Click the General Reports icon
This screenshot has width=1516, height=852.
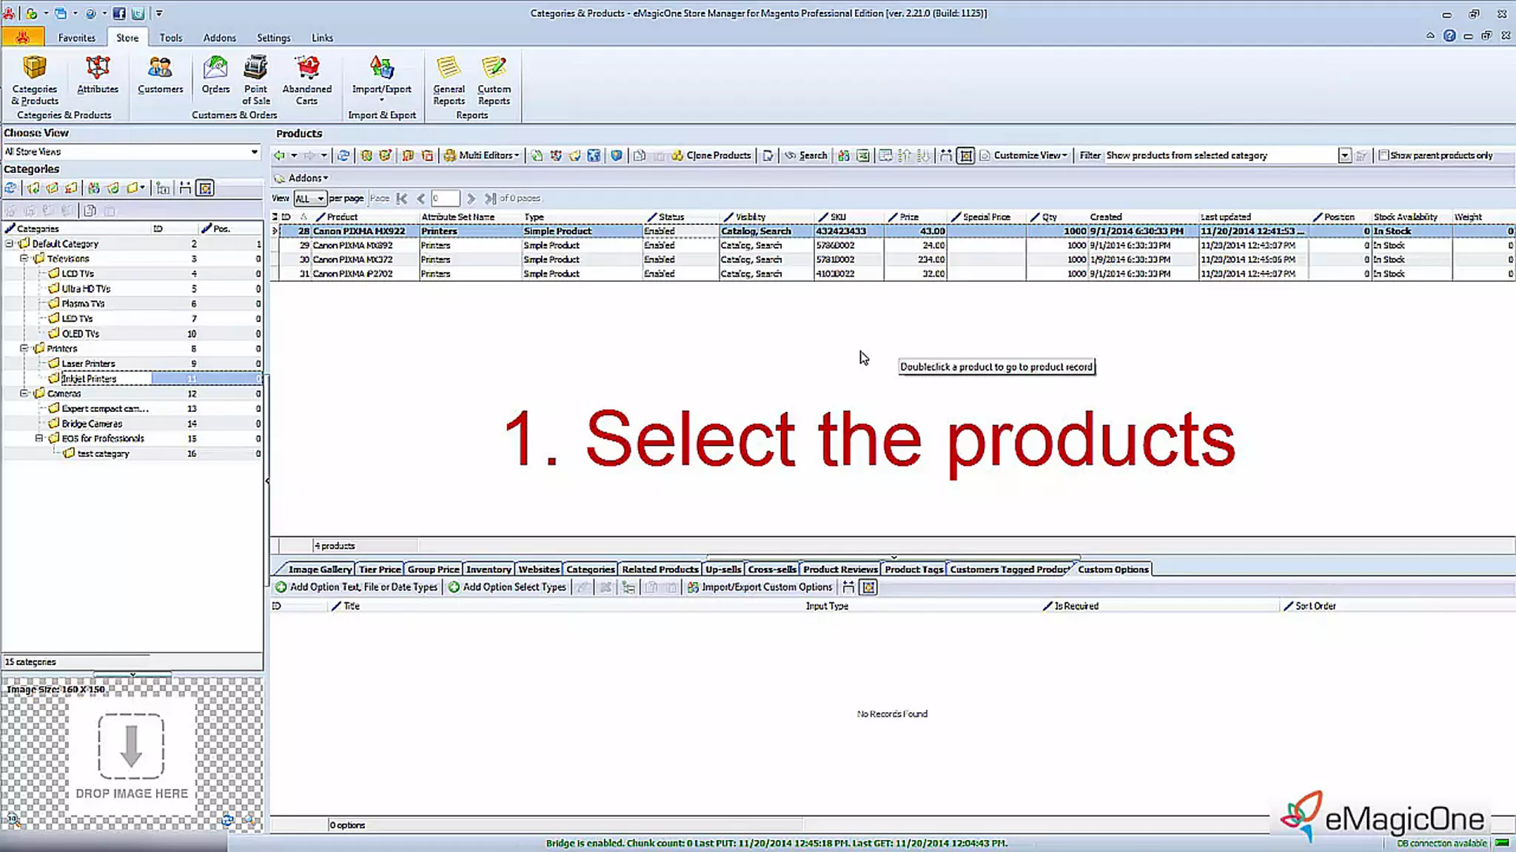point(449,78)
